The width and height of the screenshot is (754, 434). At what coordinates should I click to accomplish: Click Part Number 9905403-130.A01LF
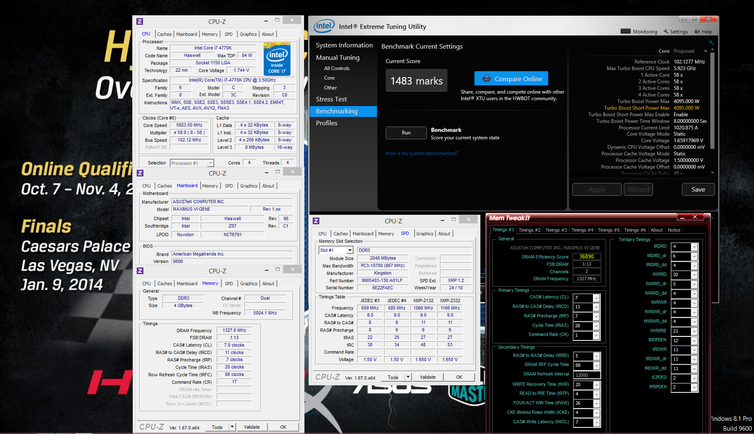pos(382,280)
